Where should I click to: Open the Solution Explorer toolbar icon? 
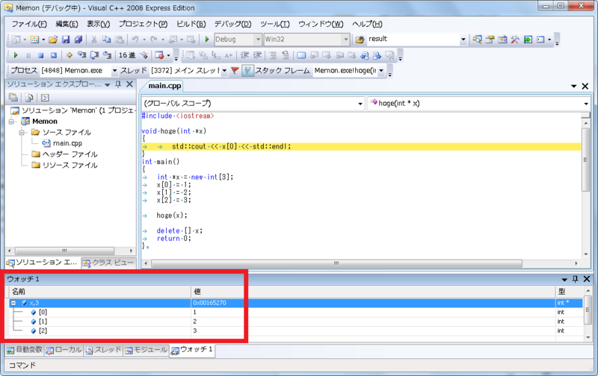pos(477,40)
